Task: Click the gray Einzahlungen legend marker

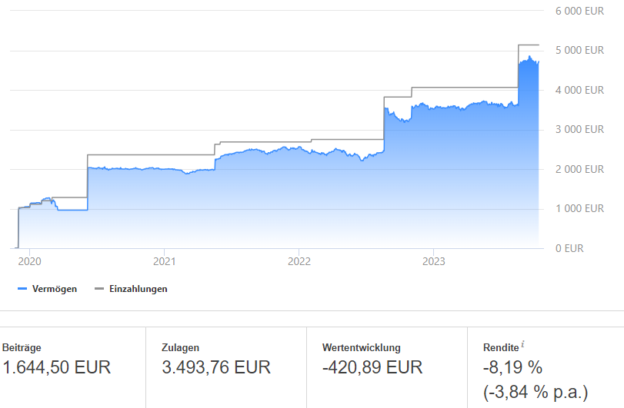Action: click(98, 289)
